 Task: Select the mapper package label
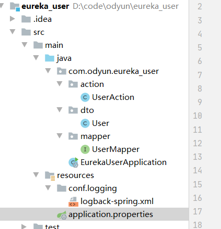point(95,137)
